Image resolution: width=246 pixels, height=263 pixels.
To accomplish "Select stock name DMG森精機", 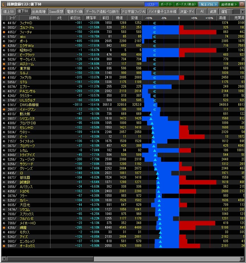I will [29, 105].
